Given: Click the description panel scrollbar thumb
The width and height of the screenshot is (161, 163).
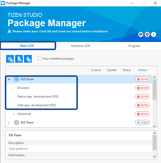Looking at the screenshot, I should 154,143.
